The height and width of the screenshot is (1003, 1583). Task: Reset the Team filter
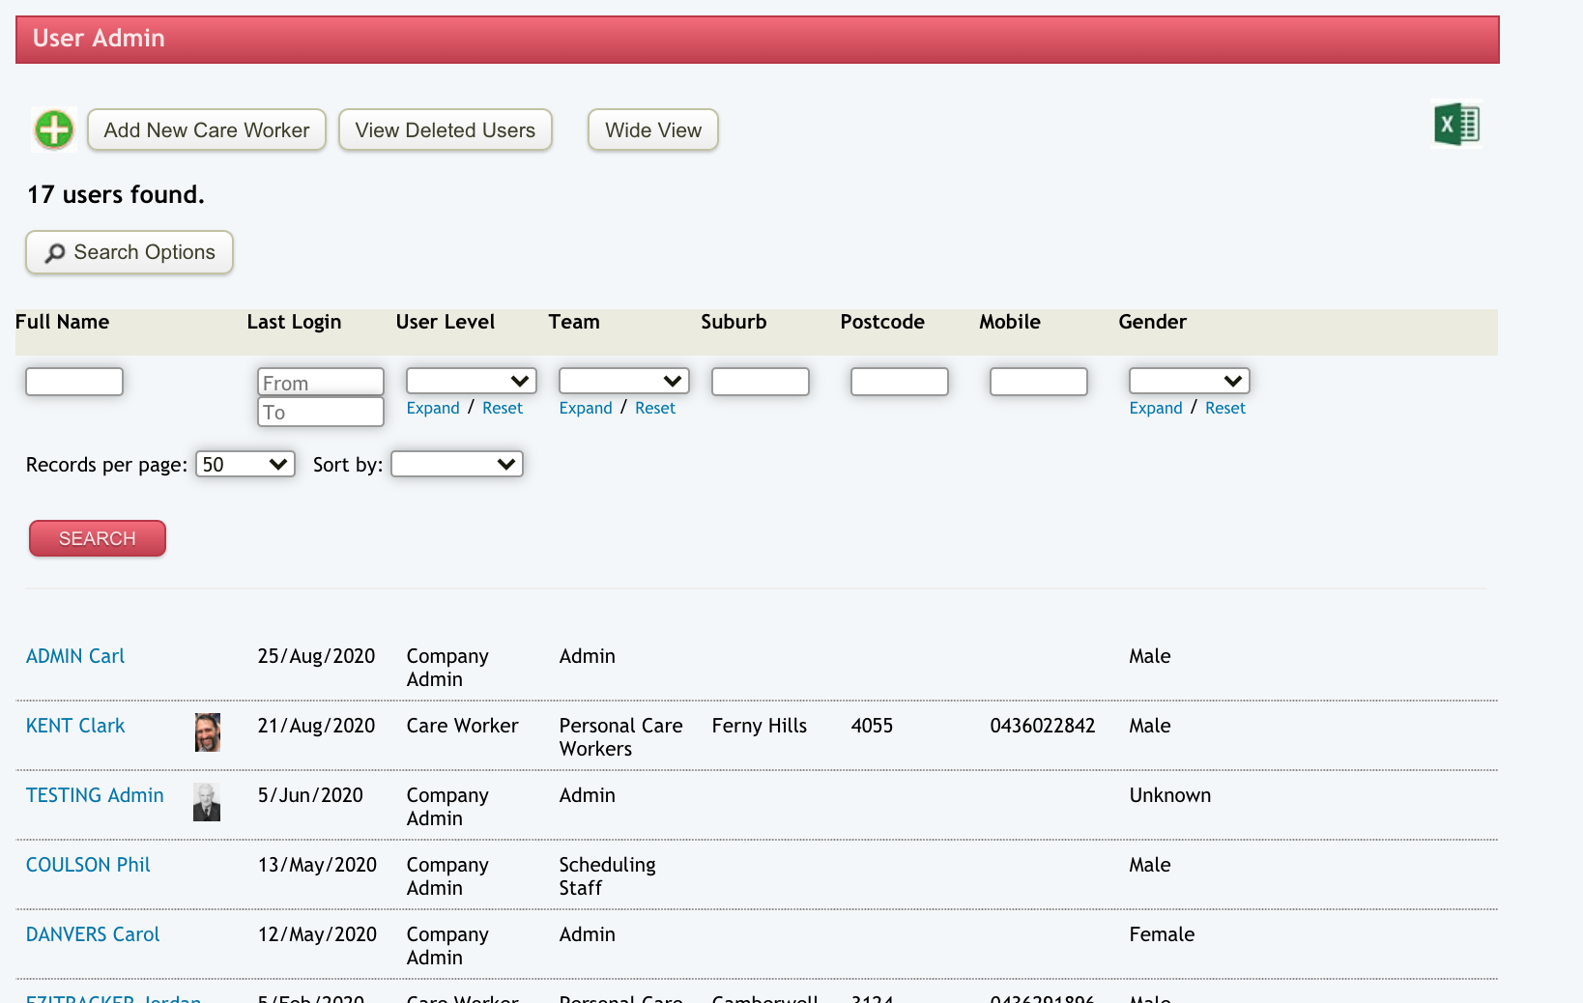[654, 409]
